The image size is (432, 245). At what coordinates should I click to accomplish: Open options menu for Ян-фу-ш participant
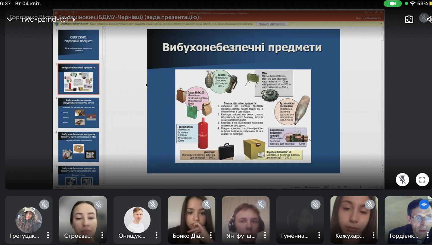265,235
